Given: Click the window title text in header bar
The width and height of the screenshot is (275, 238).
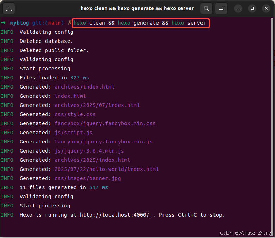Looking at the screenshot, I should 137,8.
